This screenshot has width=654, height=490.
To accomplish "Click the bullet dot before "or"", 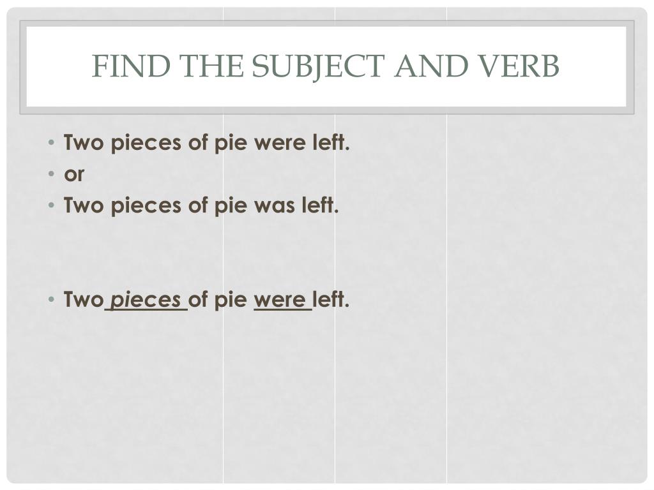I will [51, 174].
